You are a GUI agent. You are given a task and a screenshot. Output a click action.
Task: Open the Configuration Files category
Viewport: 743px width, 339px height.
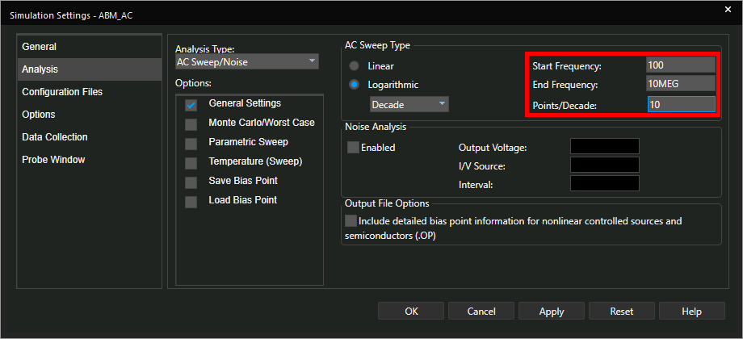pos(89,92)
